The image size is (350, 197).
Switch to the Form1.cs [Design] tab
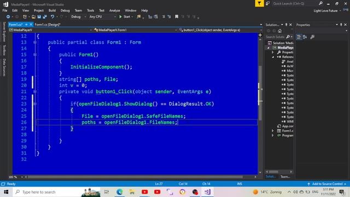coord(48,25)
